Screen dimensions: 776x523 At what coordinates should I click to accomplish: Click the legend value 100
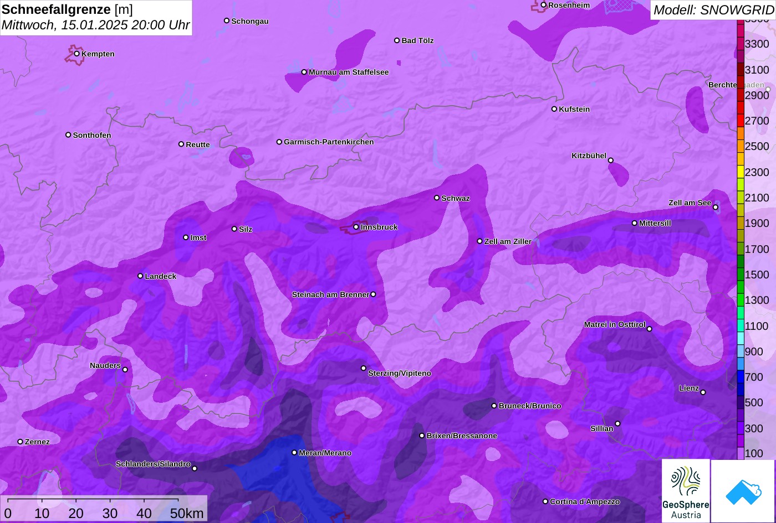[754, 453]
